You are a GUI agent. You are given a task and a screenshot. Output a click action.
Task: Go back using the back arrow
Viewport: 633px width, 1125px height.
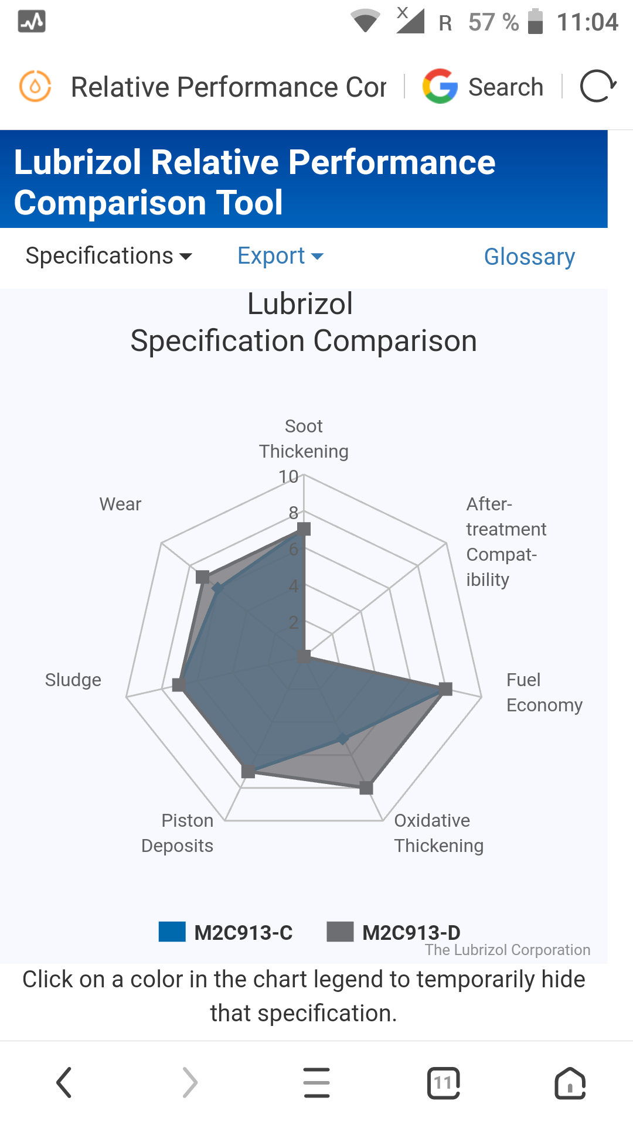(64, 1082)
